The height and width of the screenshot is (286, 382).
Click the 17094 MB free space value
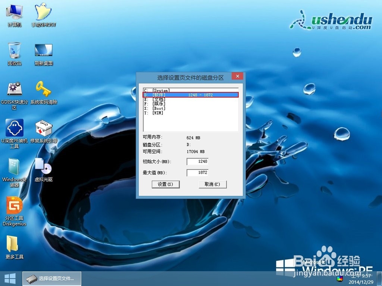(x=196, y=151)
